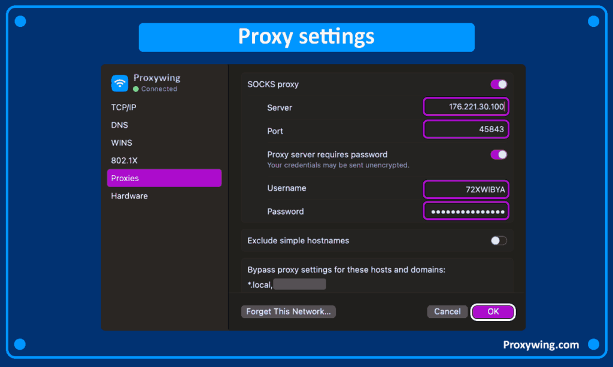Viewport: 613px width, 367px height.
Task: Enable Exclude simple hostnames toggle
Action: click(499, 240)
